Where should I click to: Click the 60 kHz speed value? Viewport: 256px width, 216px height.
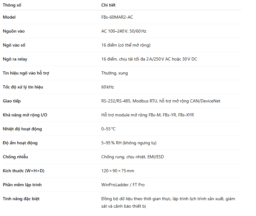pyautogui.click(x=107, y=87)
